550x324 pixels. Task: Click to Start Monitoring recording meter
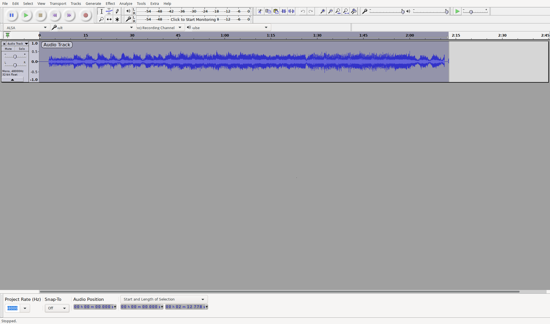pos(194,19)
